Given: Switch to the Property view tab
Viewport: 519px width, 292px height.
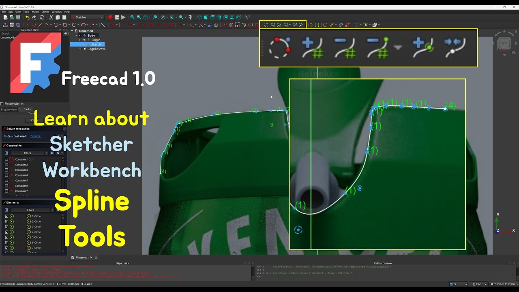Looking at the screenshot, I should [x=9, y=109].
